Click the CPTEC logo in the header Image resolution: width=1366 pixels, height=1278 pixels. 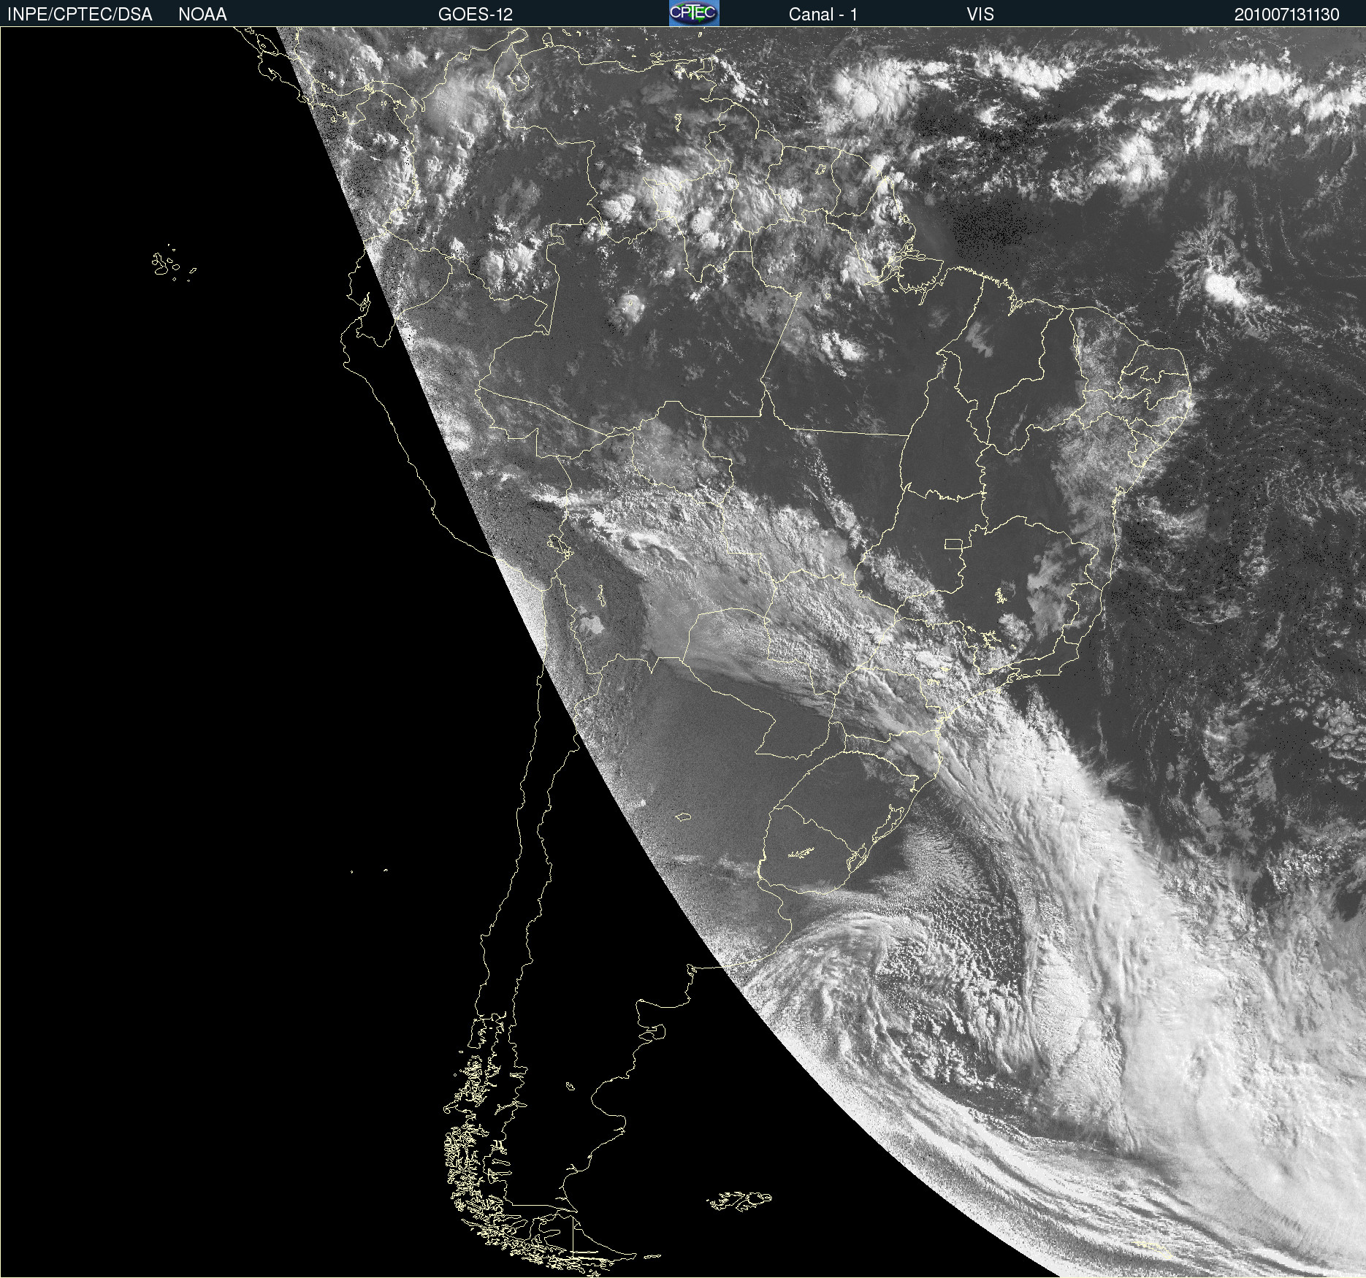694,13
